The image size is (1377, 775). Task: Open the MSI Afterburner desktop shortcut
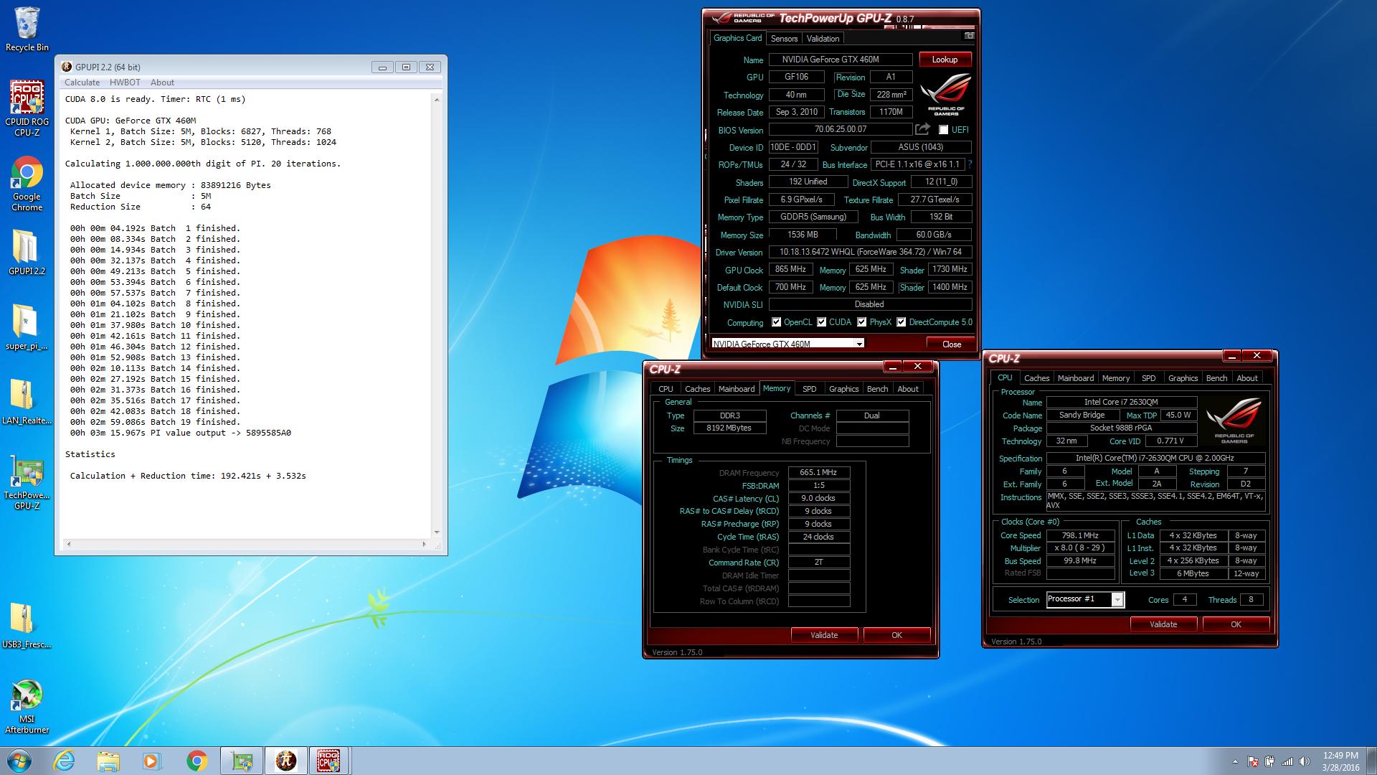pos(27,707)
